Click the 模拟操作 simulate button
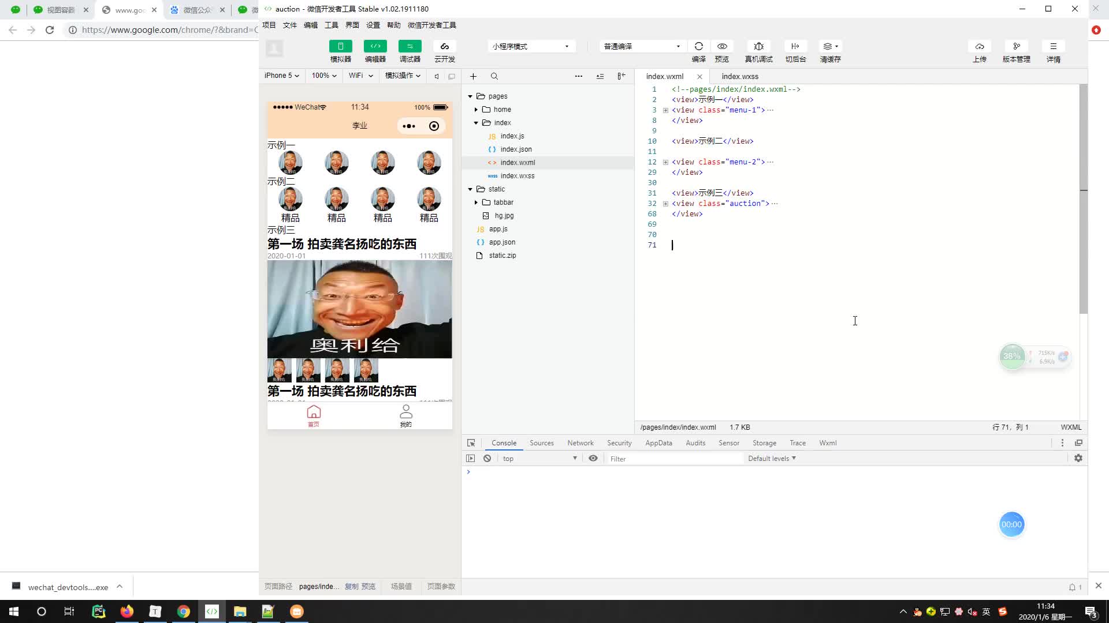 [399, 76]
